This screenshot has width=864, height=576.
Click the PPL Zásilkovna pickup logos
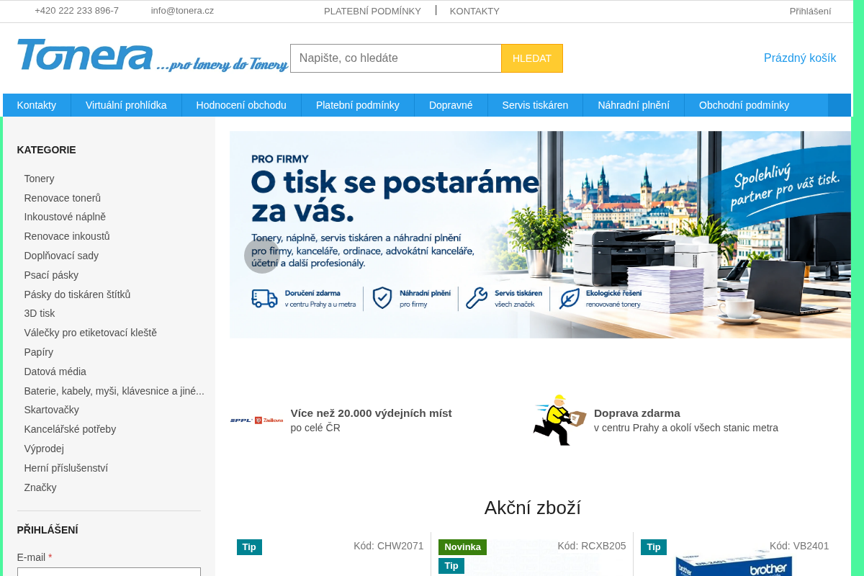tap(256, 420)
